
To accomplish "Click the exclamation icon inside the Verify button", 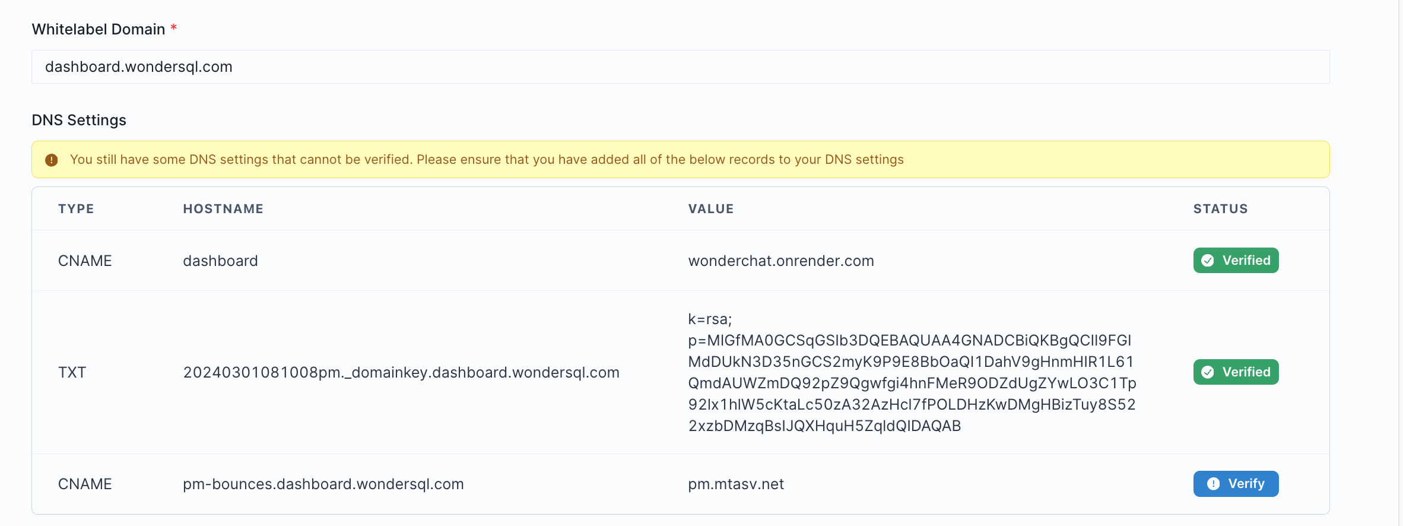I will tap(1213, 484).
